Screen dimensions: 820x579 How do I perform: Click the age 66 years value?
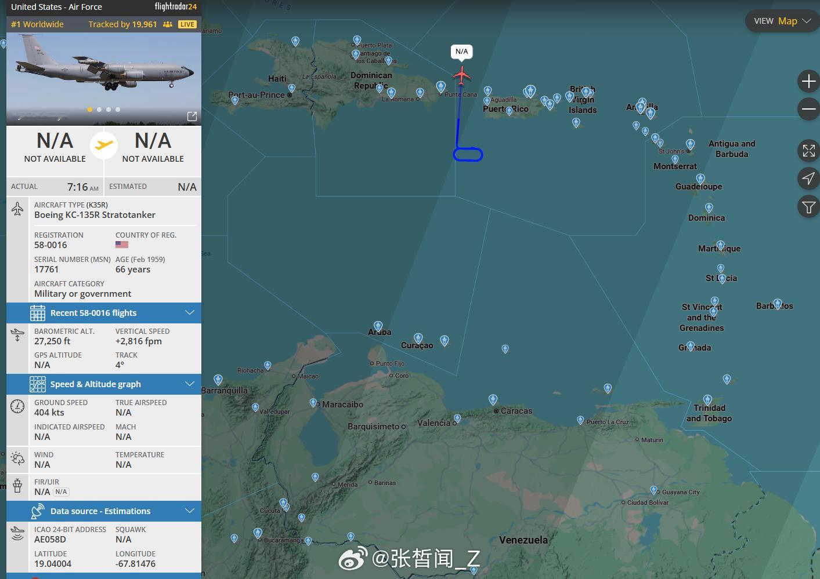[133, 270]
